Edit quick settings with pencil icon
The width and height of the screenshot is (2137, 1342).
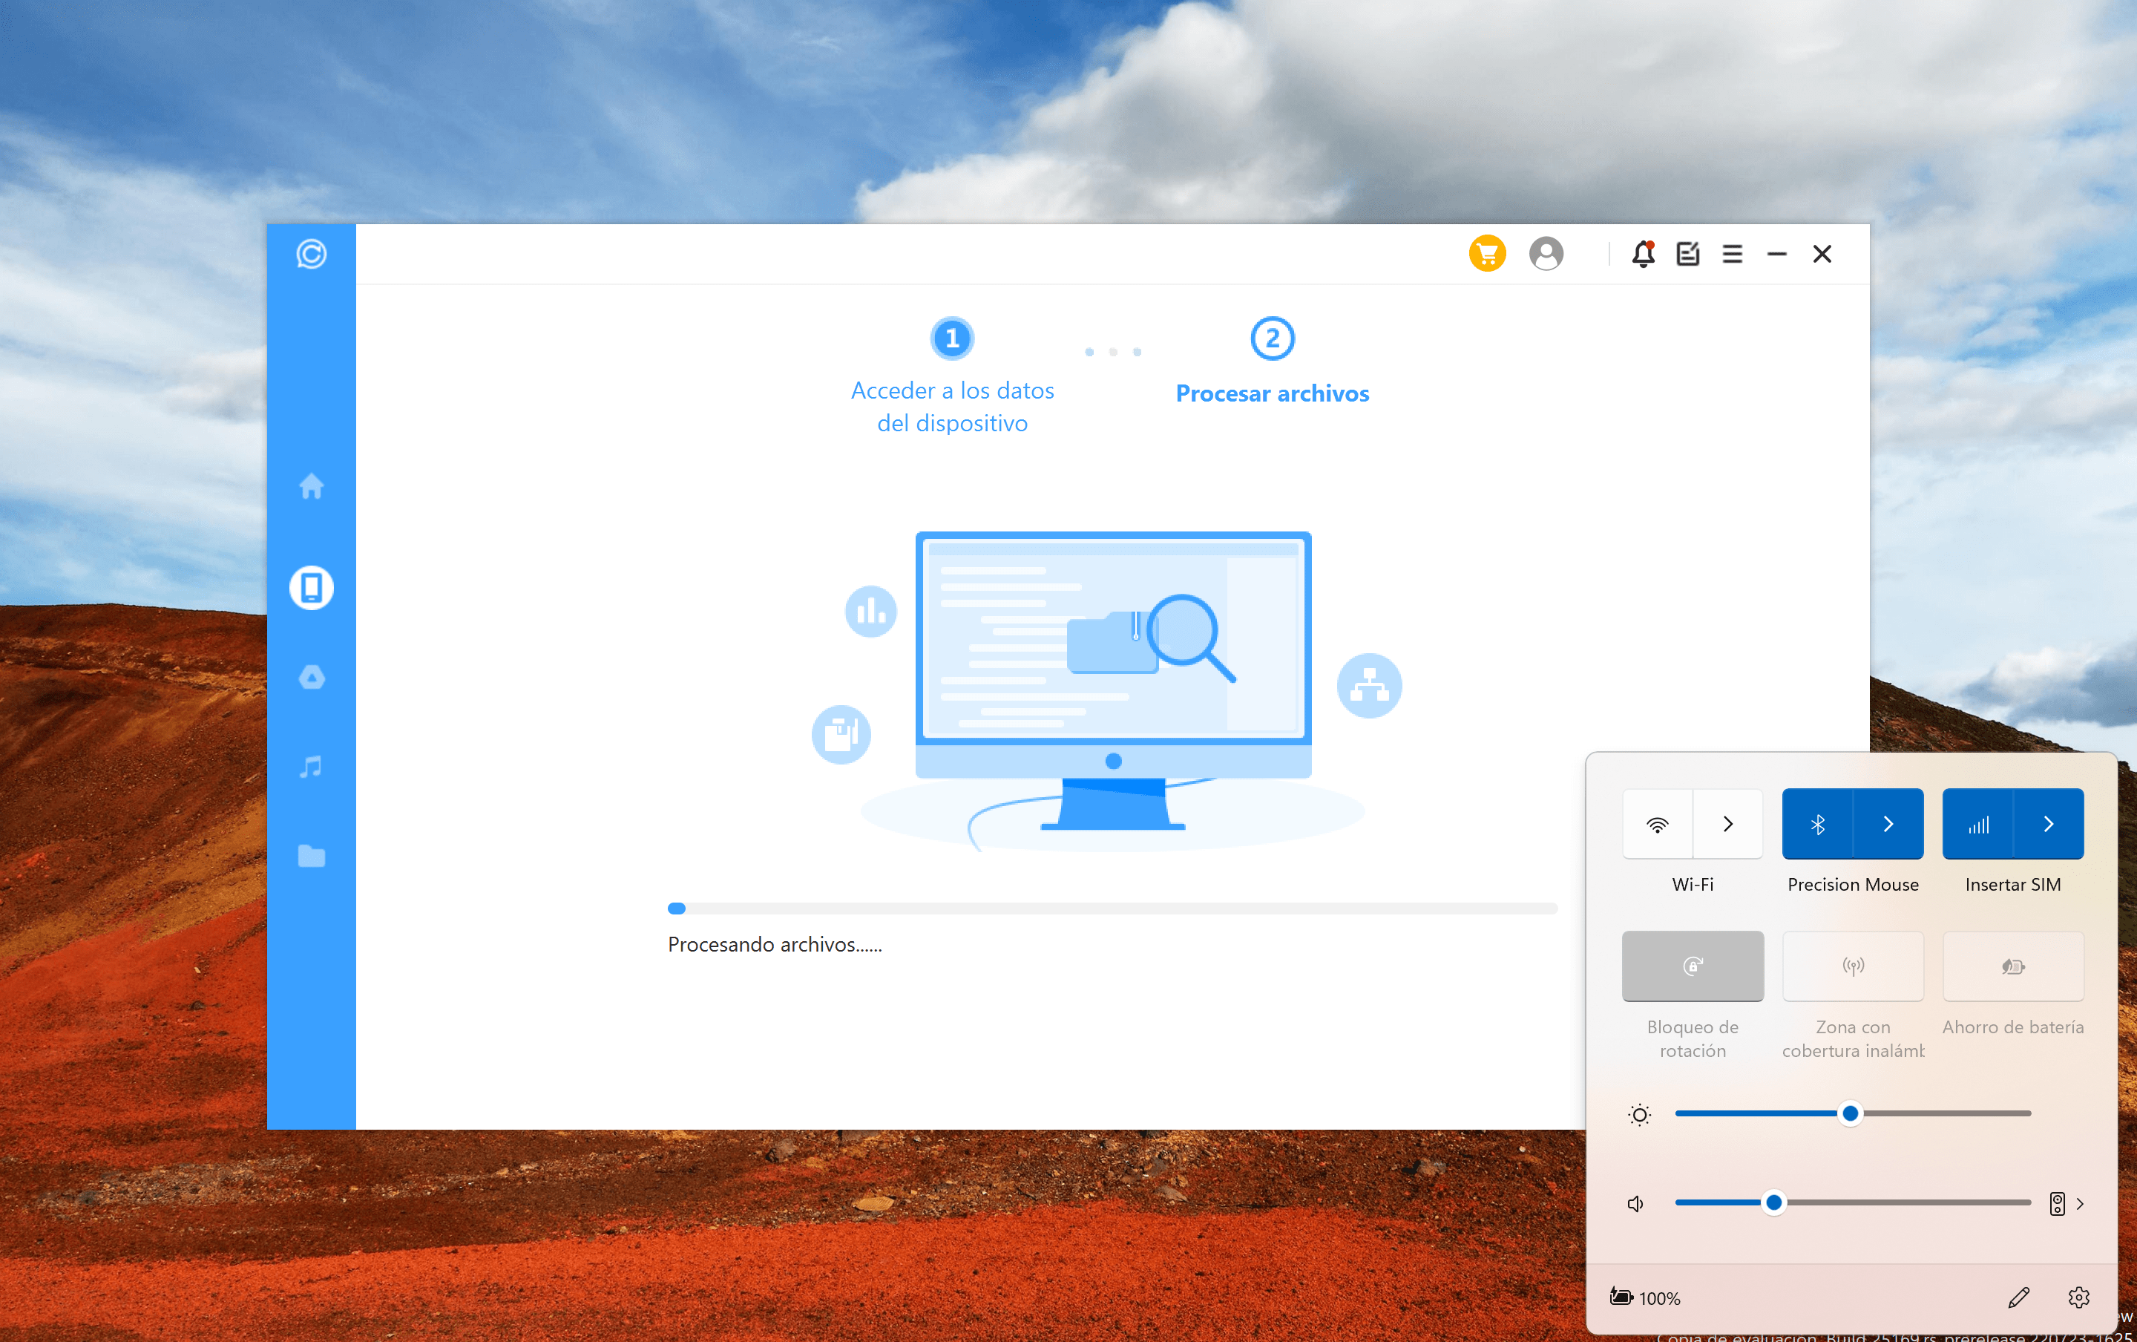click(2018, 1297)
